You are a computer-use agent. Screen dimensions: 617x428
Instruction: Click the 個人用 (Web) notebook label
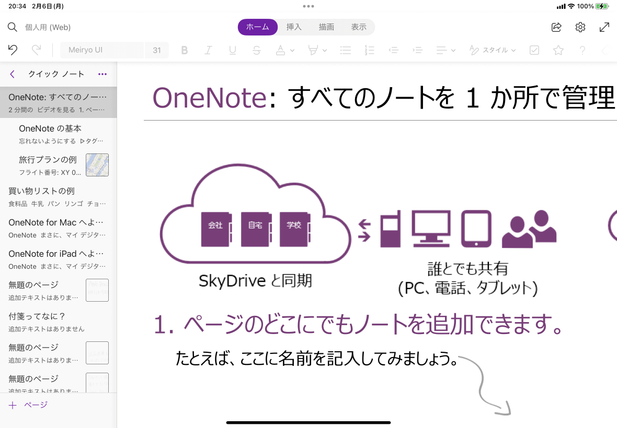48,27
